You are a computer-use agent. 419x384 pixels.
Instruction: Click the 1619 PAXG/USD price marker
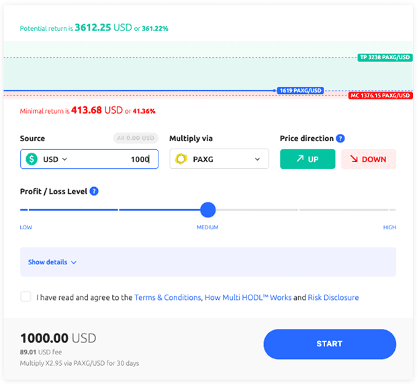[300, 90]
